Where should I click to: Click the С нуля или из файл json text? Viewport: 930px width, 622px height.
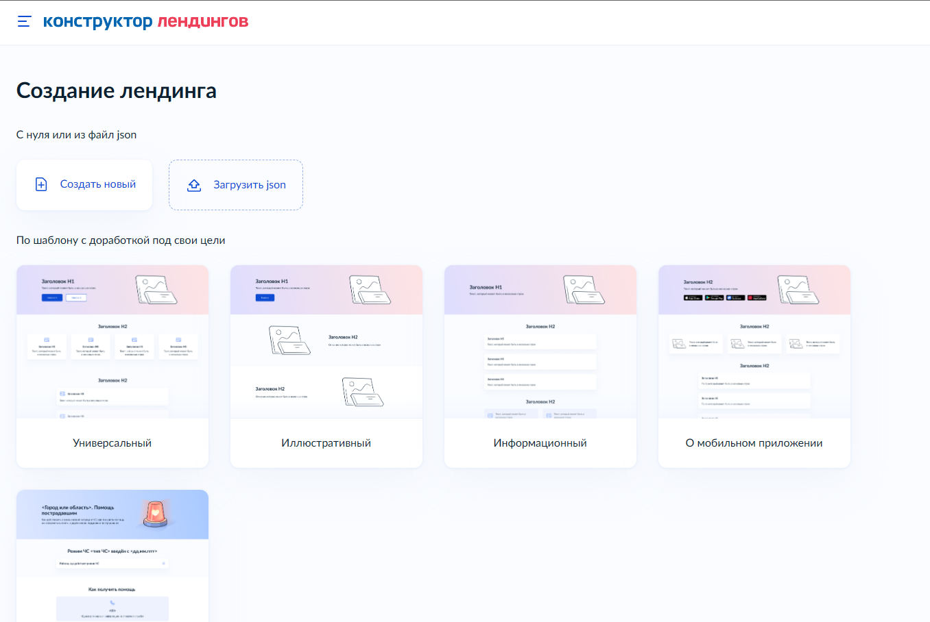77,135
